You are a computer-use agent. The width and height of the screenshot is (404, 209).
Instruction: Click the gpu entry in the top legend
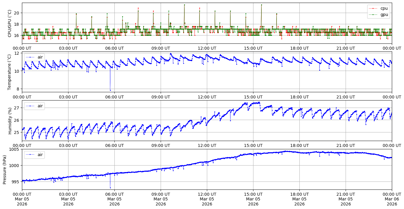tap(384, 14)
